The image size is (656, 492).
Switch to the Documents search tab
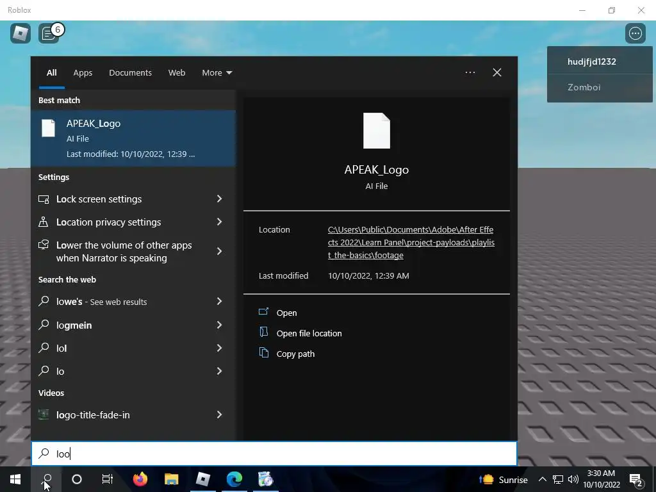(x=130, y=73)
